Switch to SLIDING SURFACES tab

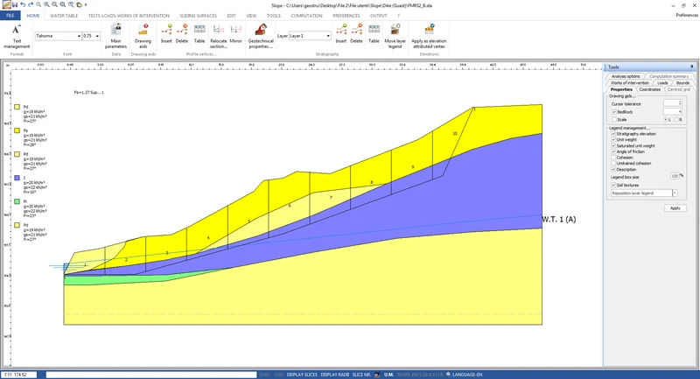tap(199, 16)
